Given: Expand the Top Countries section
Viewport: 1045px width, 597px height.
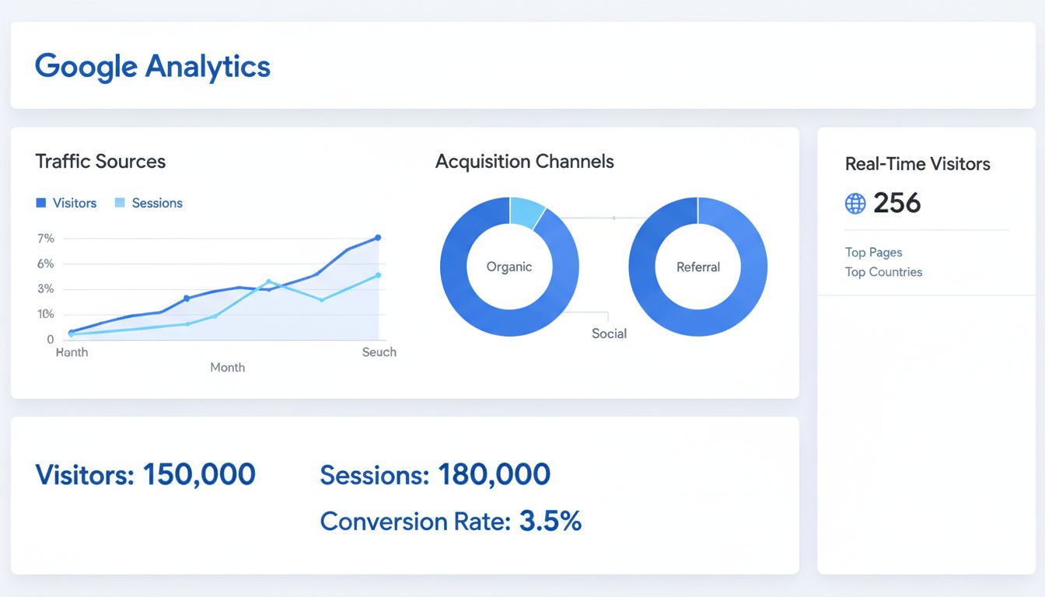Looking at the screenshot, I should pyautogui.click(x=883, y=272).
